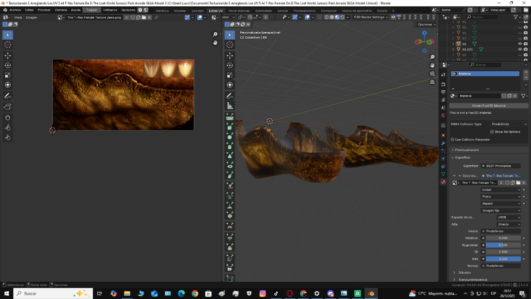The width and height of the screenshot is (531, 299).
Task: Open the Imagen fija source dropdown
Action: coord(501,211)
